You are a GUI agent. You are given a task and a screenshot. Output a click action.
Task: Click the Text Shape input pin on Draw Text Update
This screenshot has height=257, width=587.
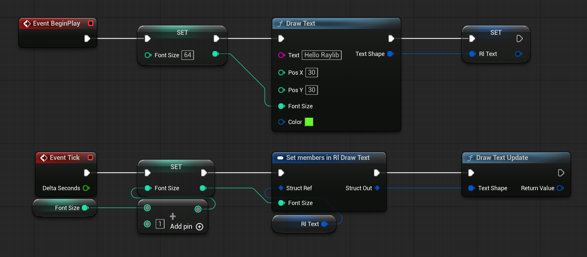coord(472,188)
